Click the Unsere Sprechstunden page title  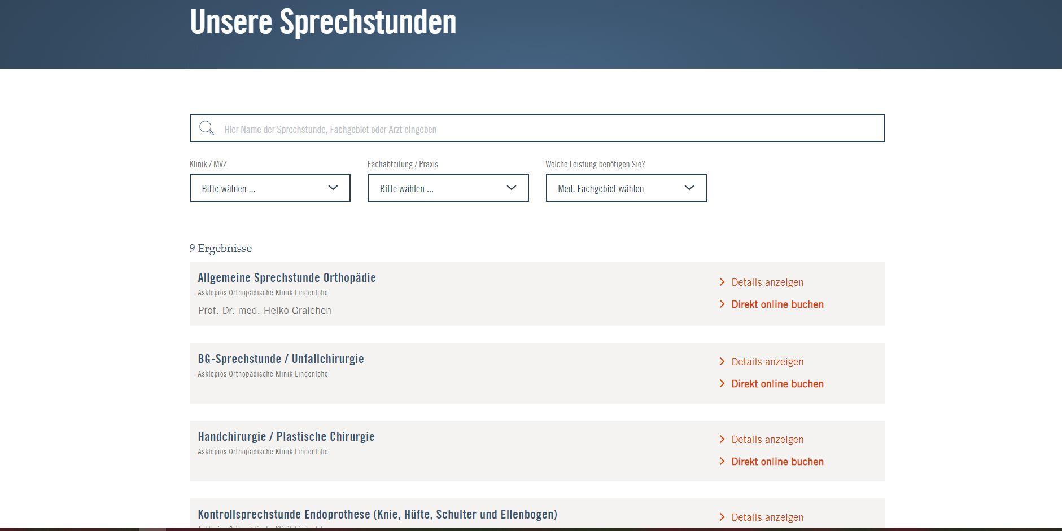pyautogui.click(x=323, y=22)
